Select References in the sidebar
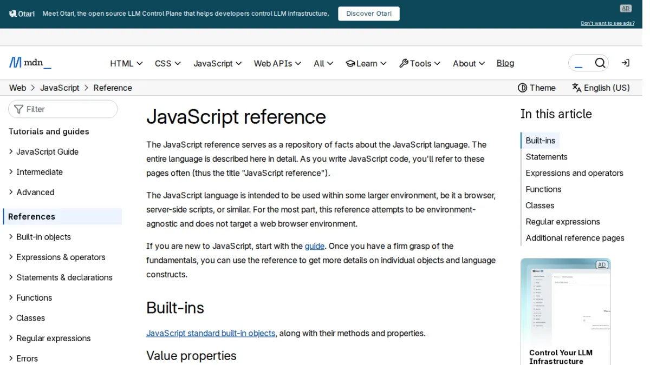This screenshot has height=365, width=650. pyautogui.click(x=63, y=216)
